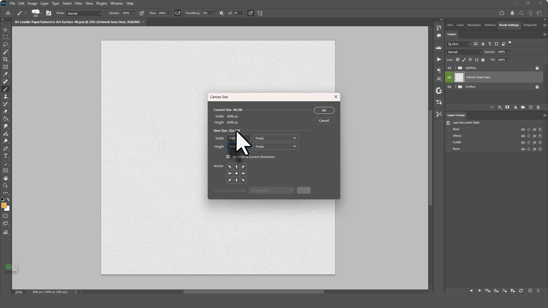Toggle visibility of Surface layer group

(x=449, y=87)
